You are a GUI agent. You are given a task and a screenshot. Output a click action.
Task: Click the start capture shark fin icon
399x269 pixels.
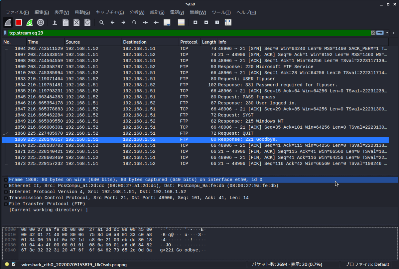(x=8, y=23)
